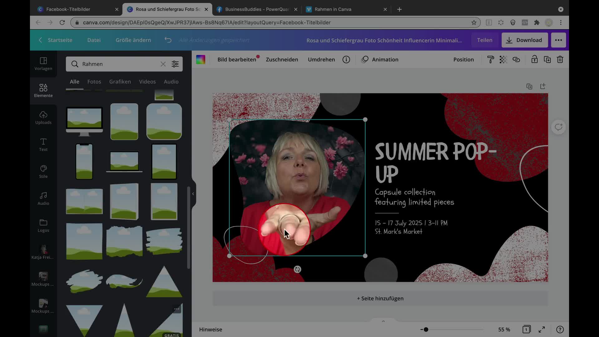
Task: Toggle fullscreen presentation mode icon
Action: point(542,330)
